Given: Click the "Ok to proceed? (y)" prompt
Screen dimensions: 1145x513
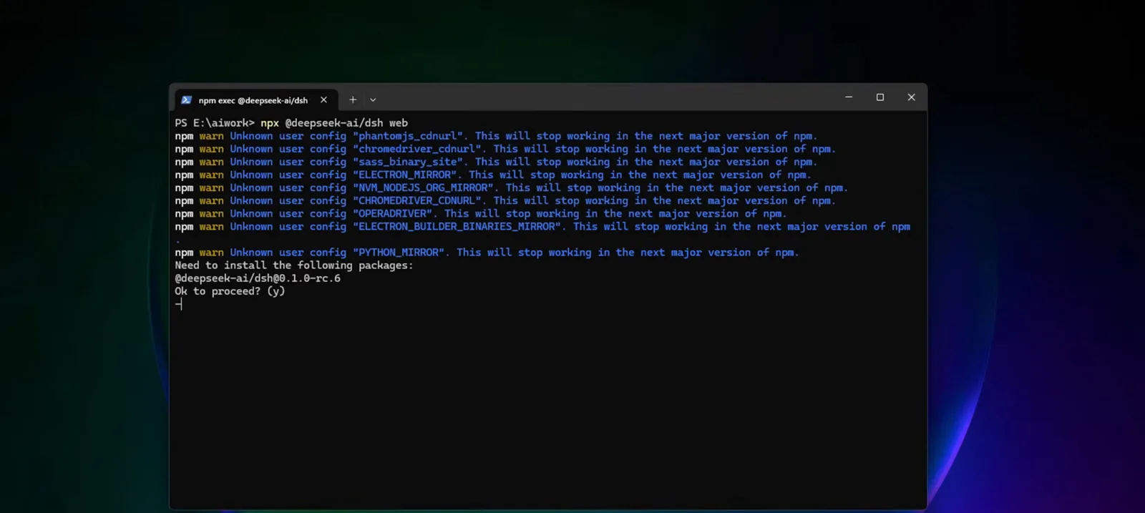Looking at the screenshot, I should coord(230,291).
